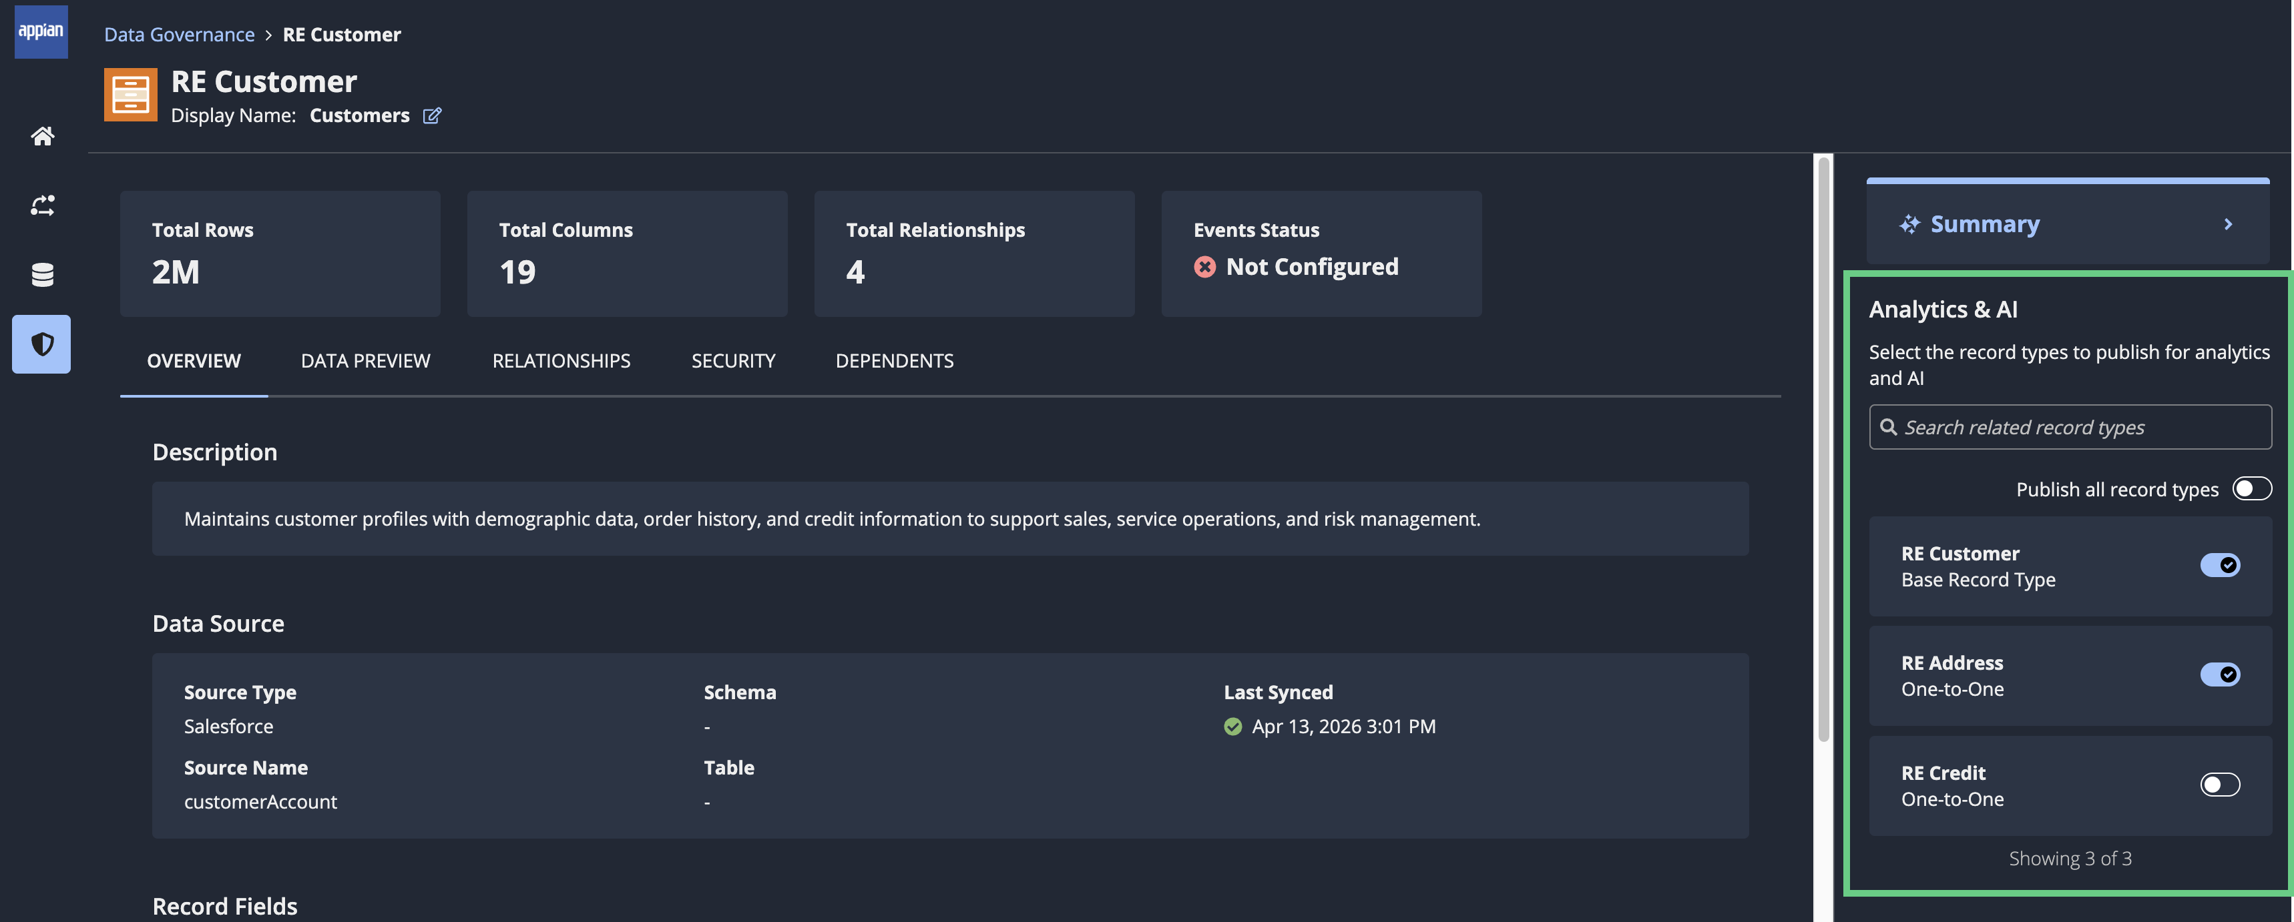Enable the Publish all record types toggle

pyautogui.click(x=2251, y=488)
